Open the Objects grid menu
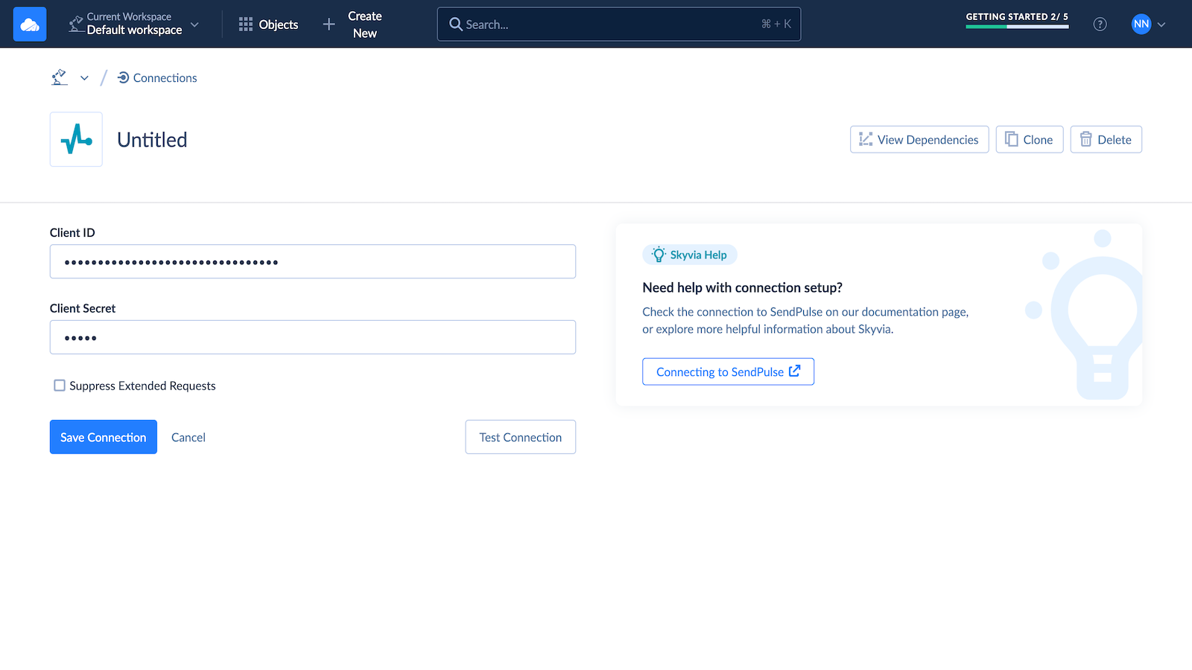This screenshot has height=670, width=1192. click(268, 25)
